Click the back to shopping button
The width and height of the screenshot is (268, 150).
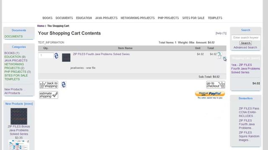click(x=49, y=85)
